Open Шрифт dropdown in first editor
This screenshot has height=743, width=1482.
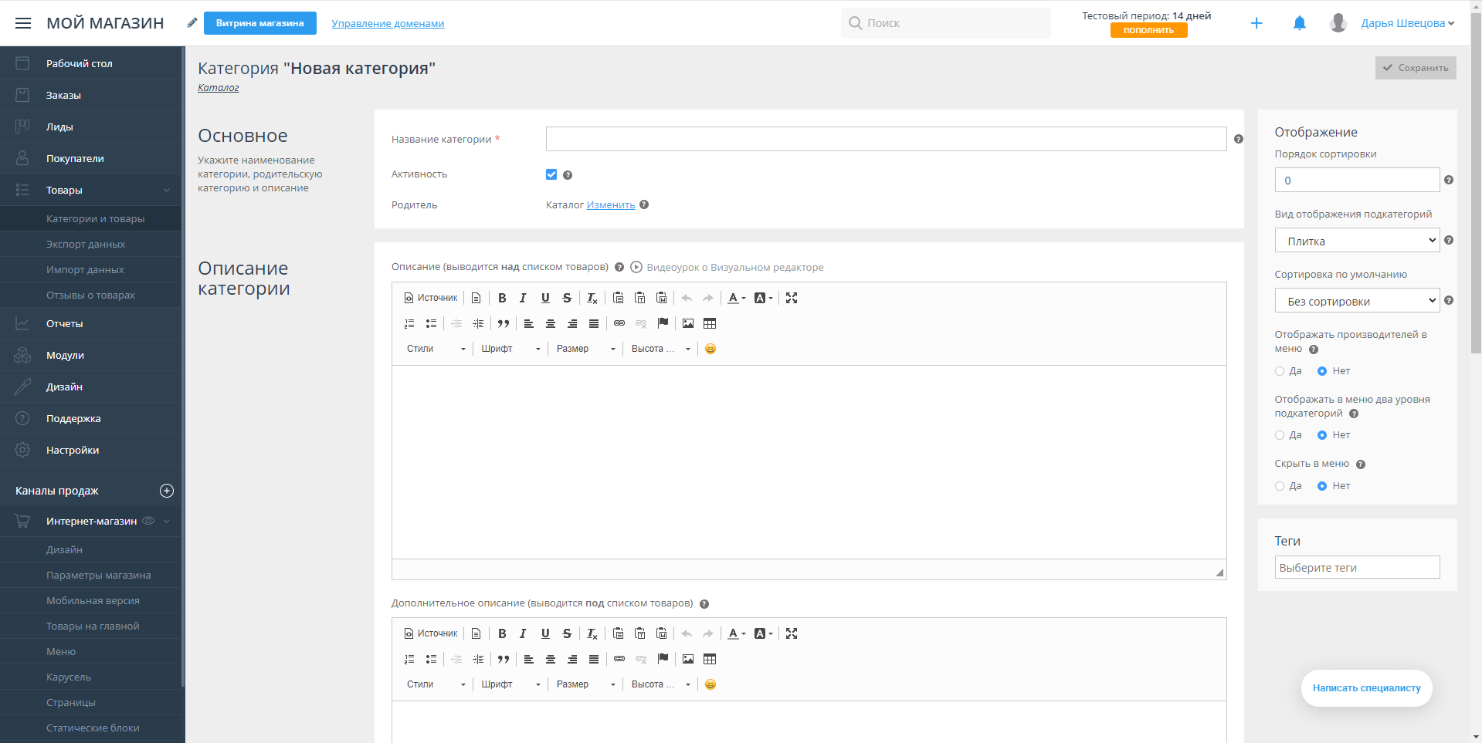[510, 349]
